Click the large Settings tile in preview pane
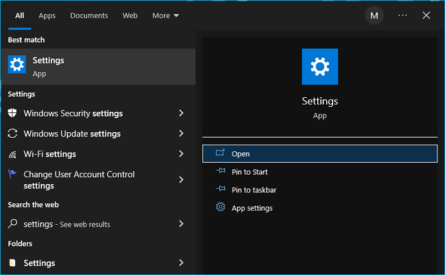The height and width of the screenshot is (275, 445). click(x=320, y=66)
